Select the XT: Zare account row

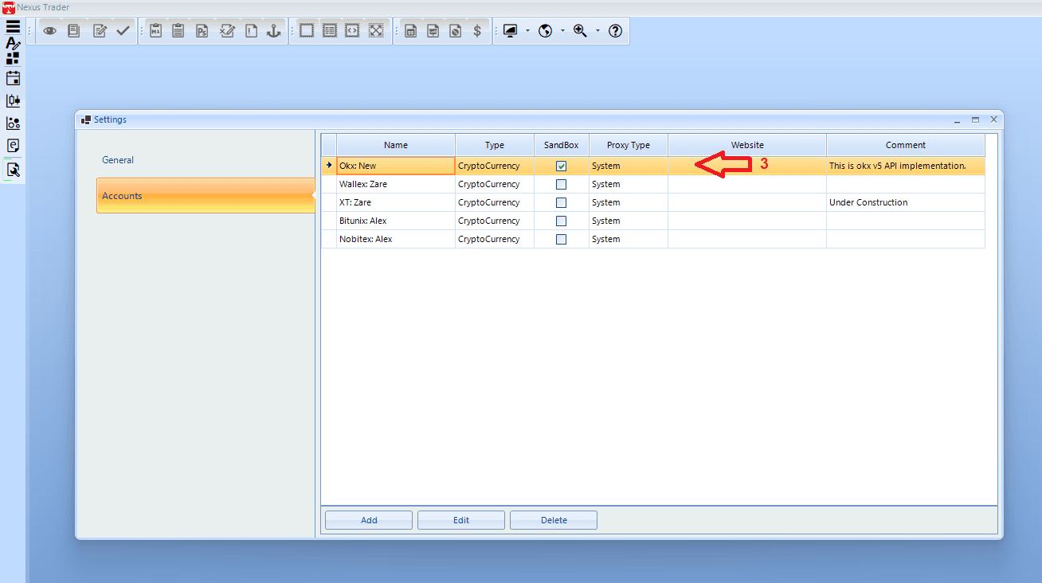pos(395,203)
